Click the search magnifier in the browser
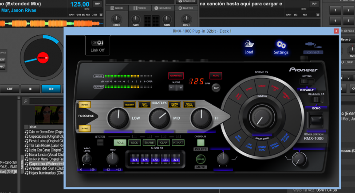355x193 pixels. [x=26, y=101]
